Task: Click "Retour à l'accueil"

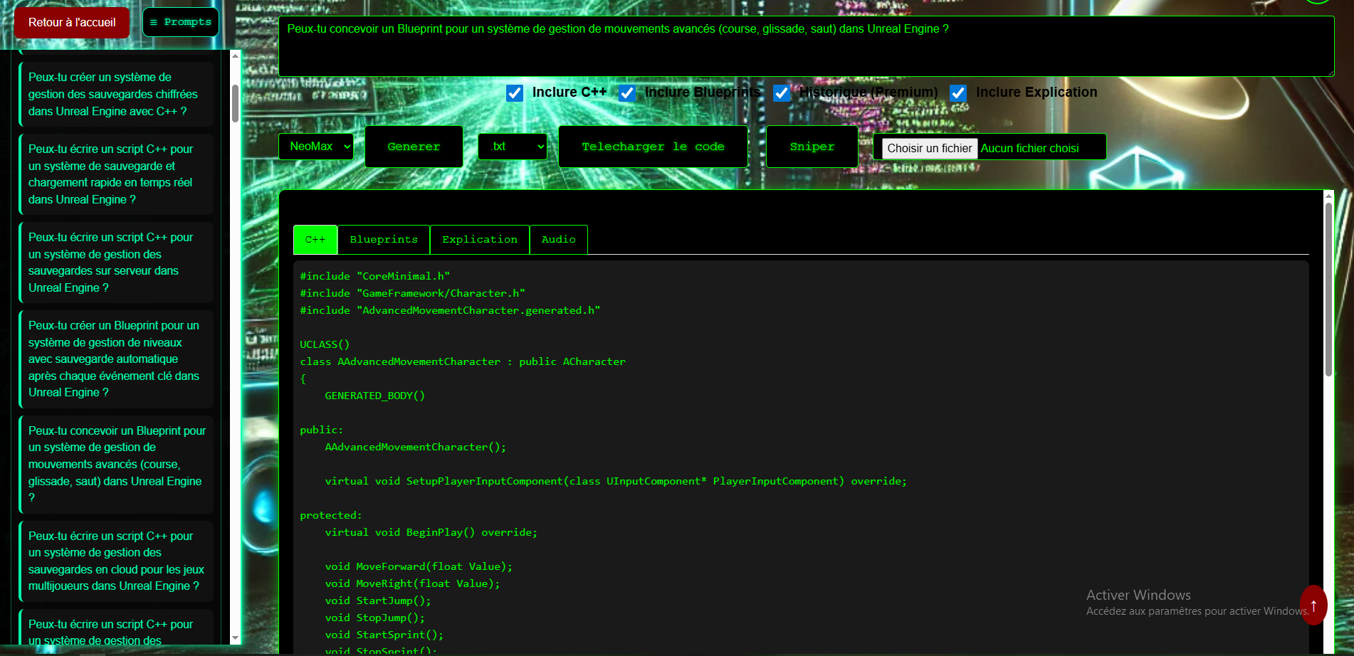Action: [70, 22]
